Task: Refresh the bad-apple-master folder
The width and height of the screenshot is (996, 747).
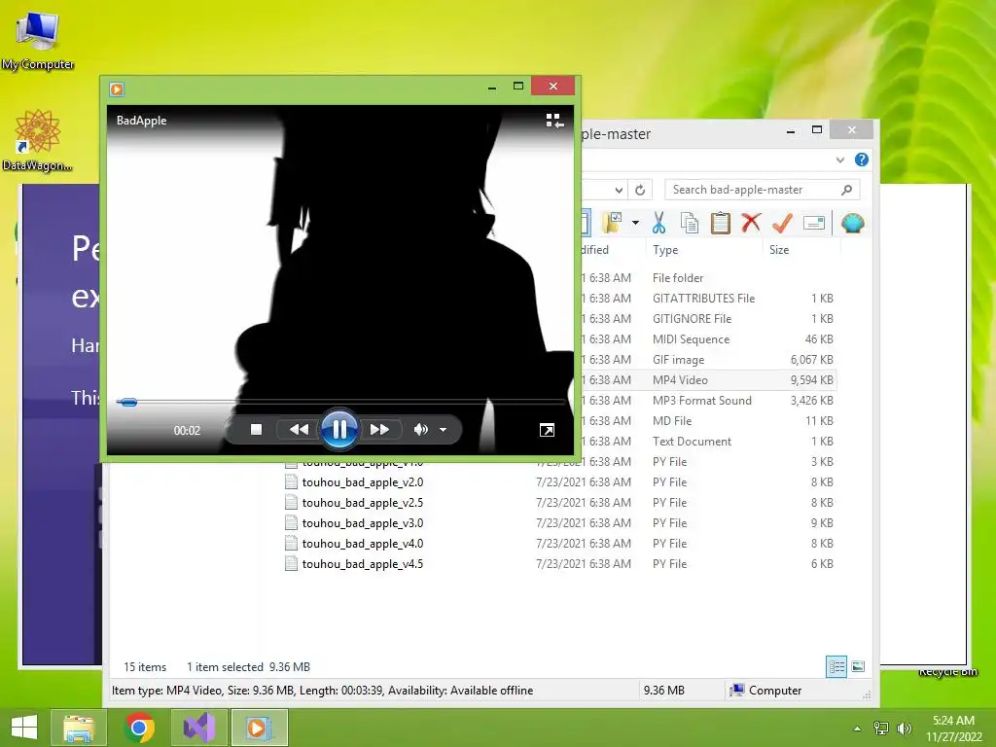Action: [640, 190]
